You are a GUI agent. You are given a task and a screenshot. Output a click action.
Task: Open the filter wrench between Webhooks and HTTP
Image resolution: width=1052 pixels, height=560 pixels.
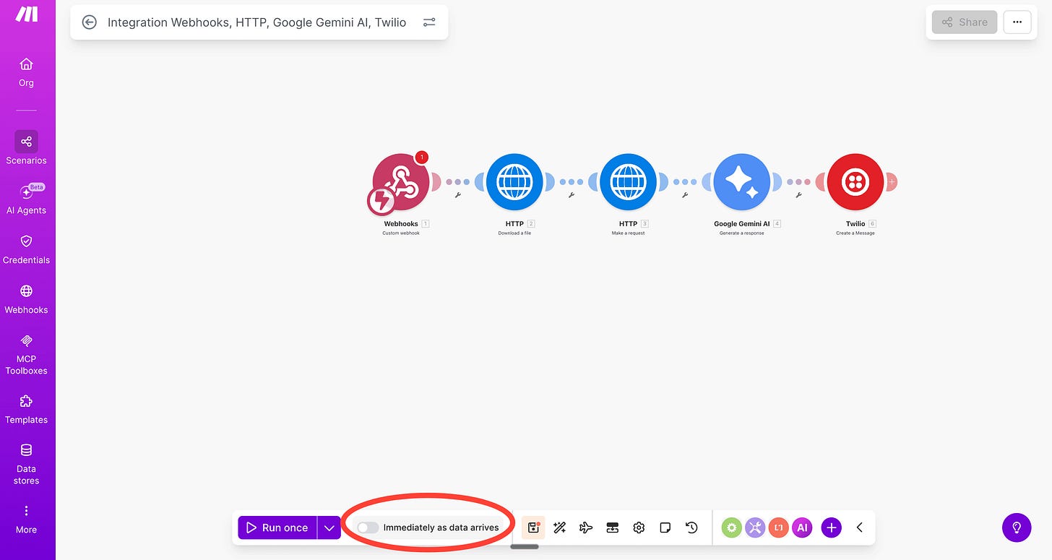458,195
